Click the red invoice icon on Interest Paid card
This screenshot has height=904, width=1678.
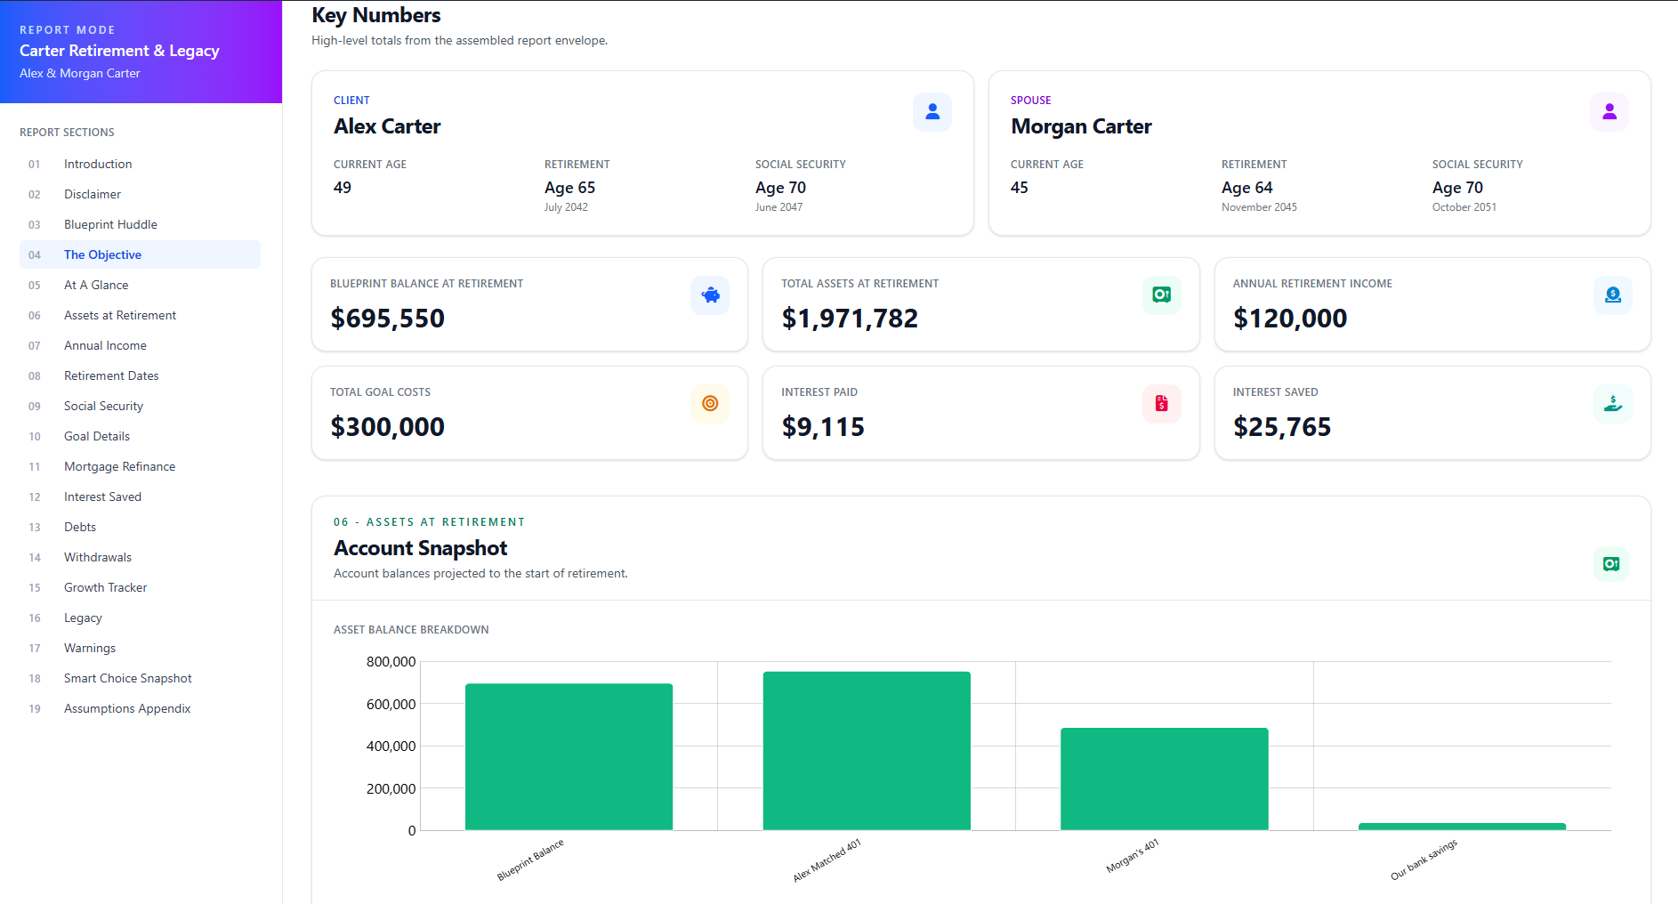point(1162,404)
